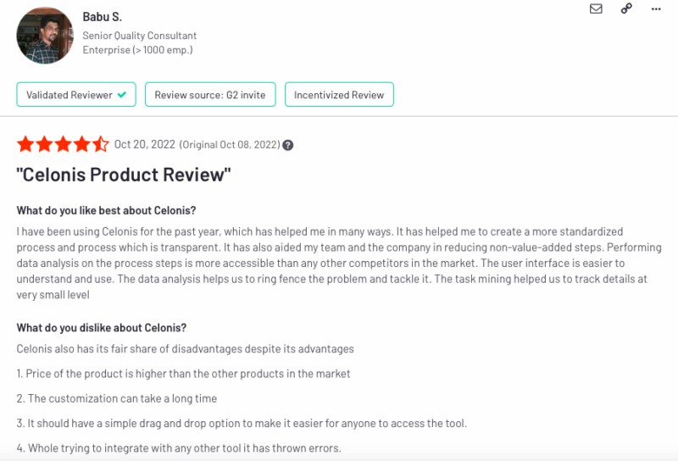Screen dimensions: 678x461
Task: Click the envelope email icon
Action: 596,8
